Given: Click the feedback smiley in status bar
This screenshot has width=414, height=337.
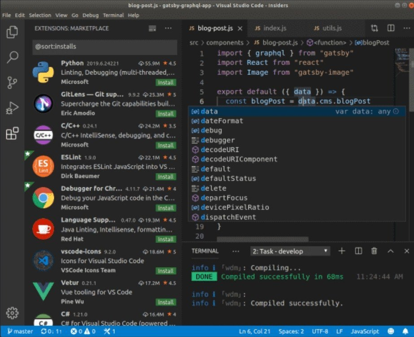Looking at the screenshot, I should 391,331.
